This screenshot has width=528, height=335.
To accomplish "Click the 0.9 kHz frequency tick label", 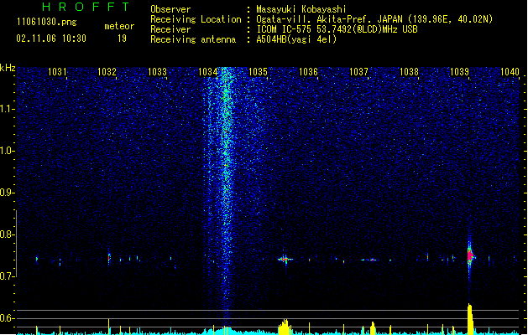I will click(x=8, y=193).
